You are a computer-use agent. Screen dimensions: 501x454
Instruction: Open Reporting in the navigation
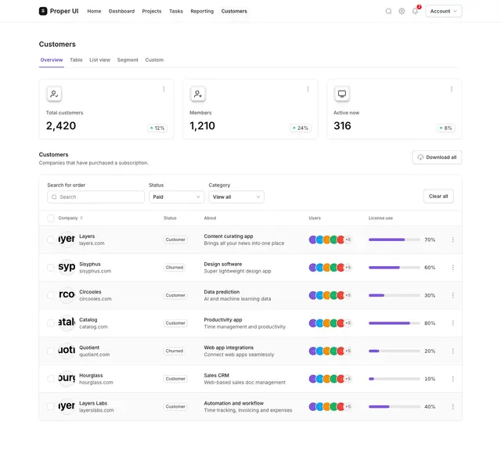point(202,11)
